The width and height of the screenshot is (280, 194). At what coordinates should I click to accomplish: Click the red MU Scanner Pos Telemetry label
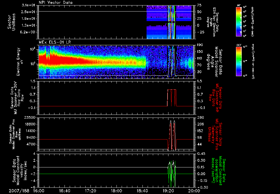(215, 134)
